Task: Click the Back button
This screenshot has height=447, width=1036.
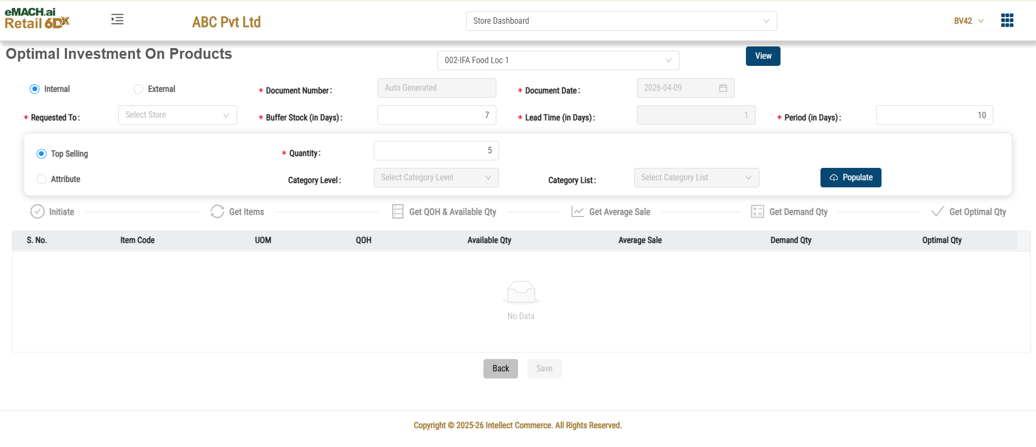Action: (x=500, y=369)
